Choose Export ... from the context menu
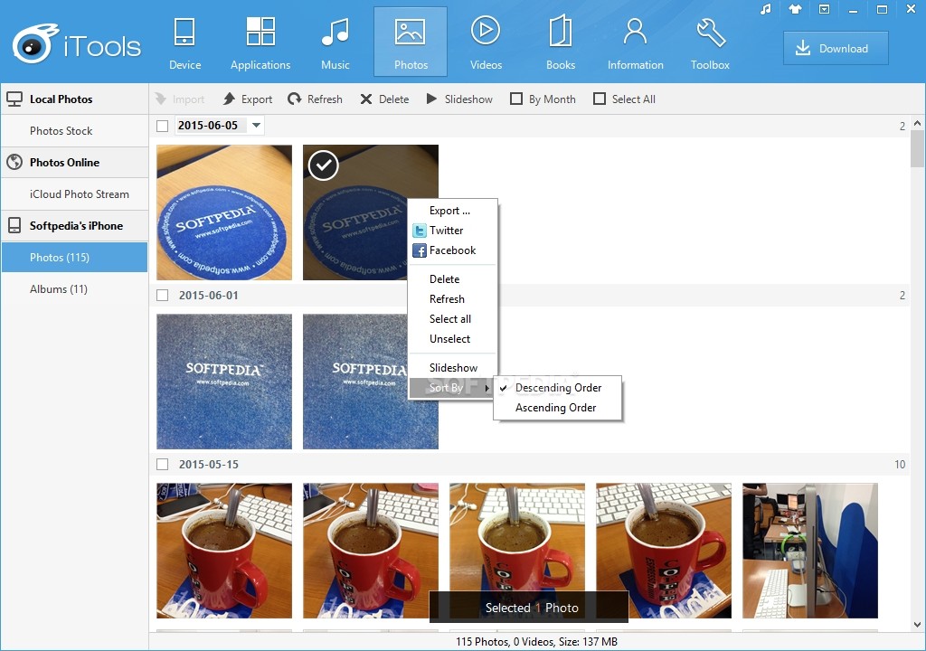 click(453, 211)
